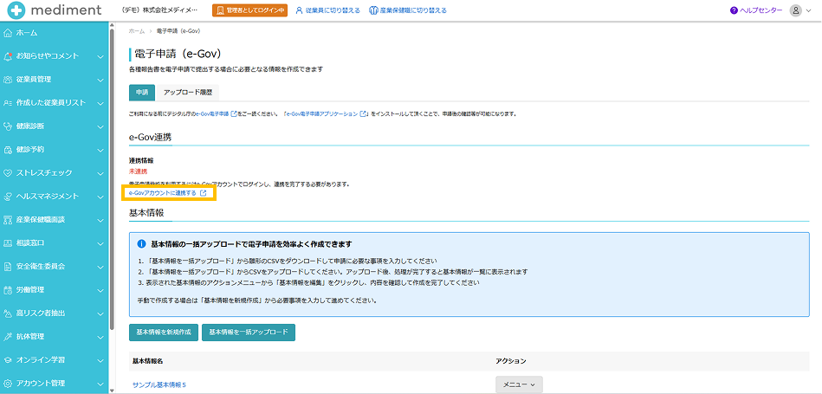Click the 従業員管理 people icon
822x394 pixels.
(7, 80)
